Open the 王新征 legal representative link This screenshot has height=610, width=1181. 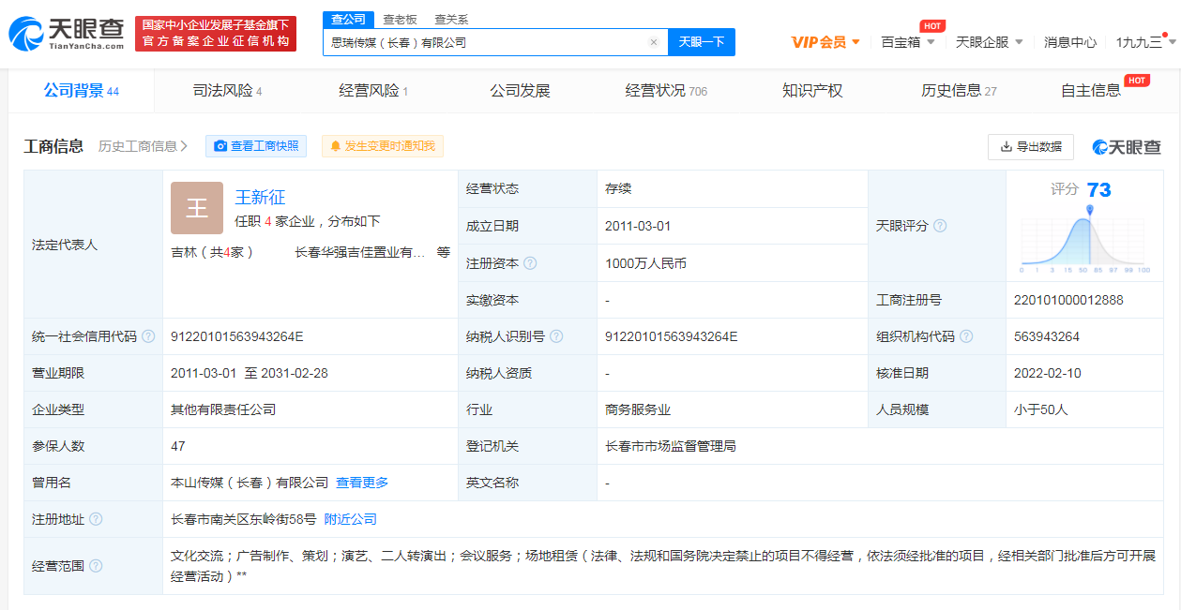(x=260, y=197)
